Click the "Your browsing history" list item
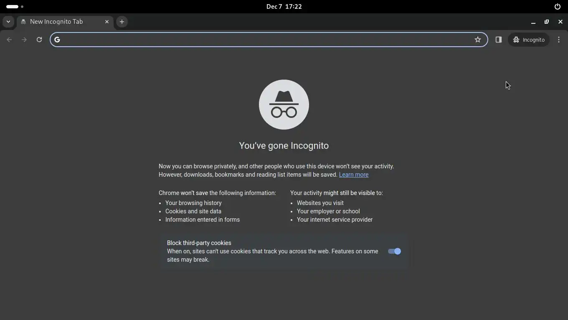This screenshot has height=320, width=568. 193,203
